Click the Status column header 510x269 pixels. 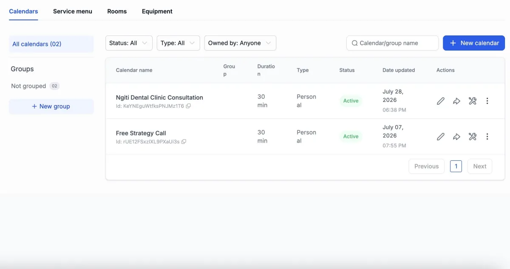click(x=347, y=70)
